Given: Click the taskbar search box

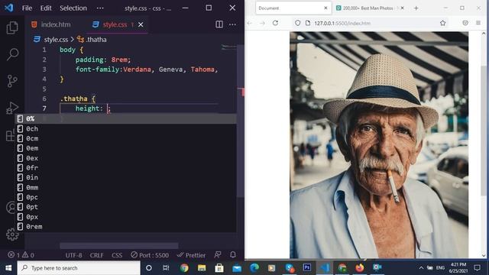Looking at the screenshot, I should 79,268.
